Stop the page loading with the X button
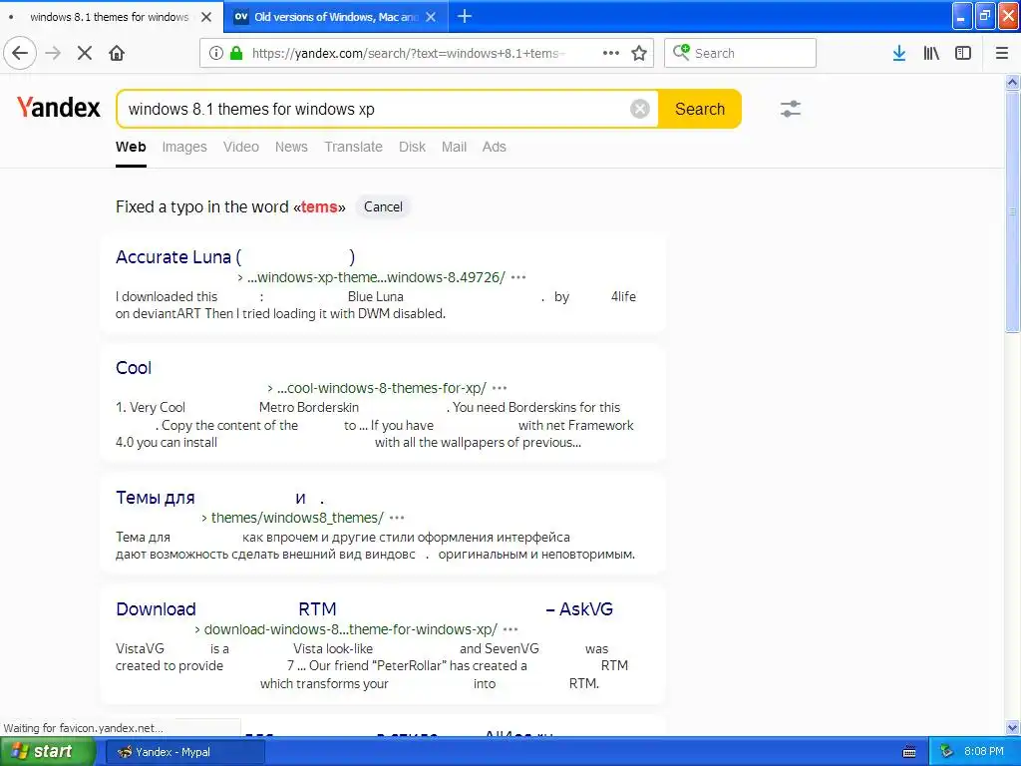The width and height of the screenshot is (1021, 766). 85,54
